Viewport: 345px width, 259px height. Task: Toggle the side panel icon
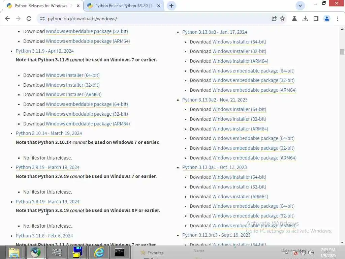[x=316, y=19]
